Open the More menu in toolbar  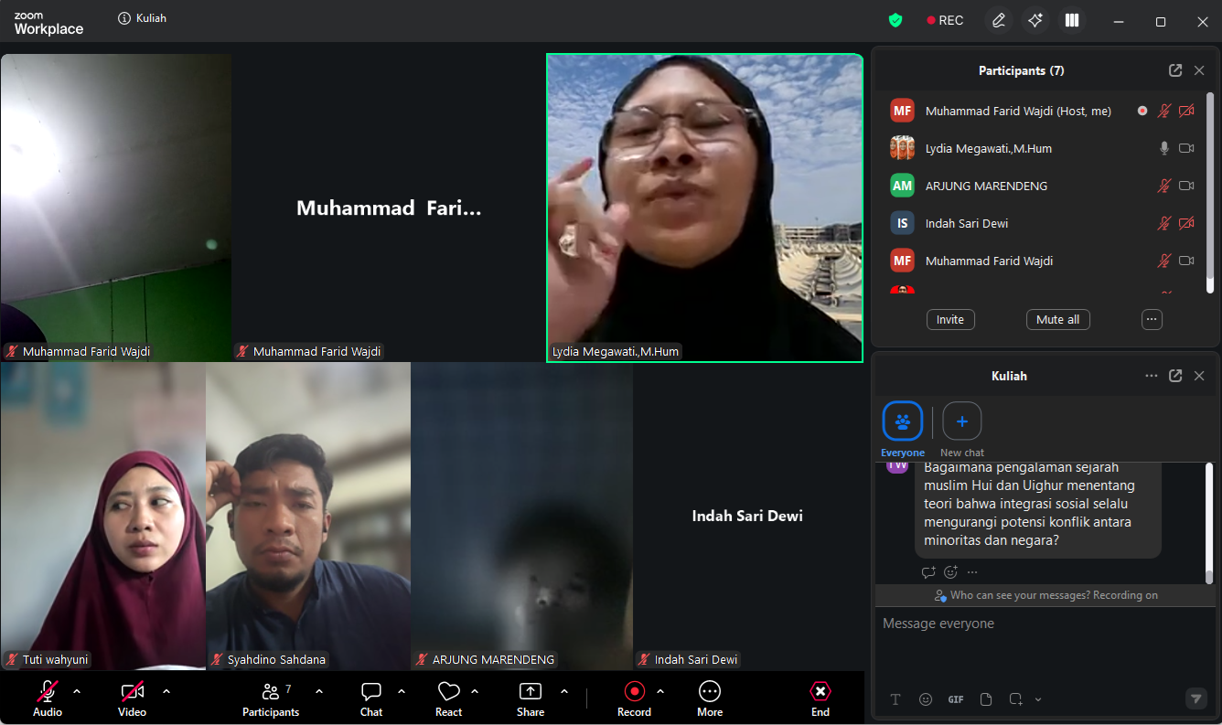pos(710,699)
